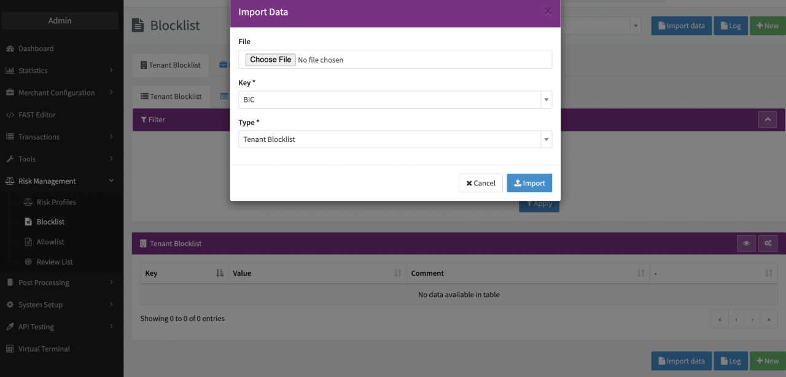Click the Virtual Terminal sidebar item
Viewport: 786px width, 377px height.
pos(44,349)
